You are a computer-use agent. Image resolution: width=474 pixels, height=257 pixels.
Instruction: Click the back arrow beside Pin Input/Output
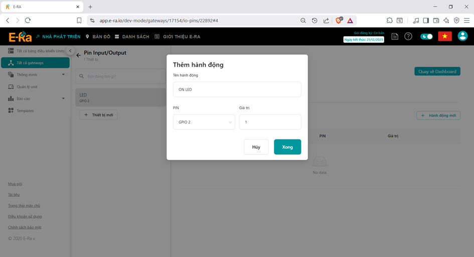78,55
